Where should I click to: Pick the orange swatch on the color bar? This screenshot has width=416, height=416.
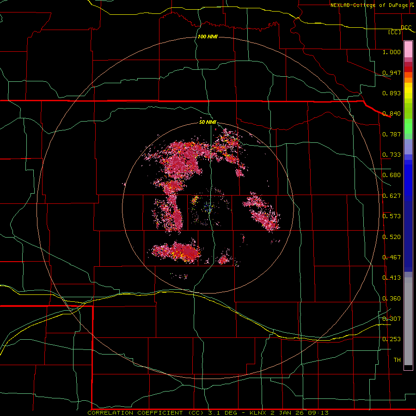(408, 80)
